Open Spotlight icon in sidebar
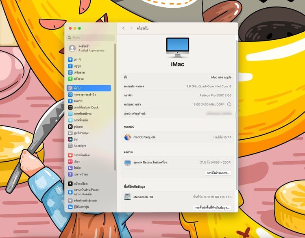 click(x=70, y=146)
